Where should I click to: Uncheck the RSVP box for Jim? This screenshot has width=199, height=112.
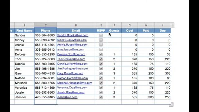click(101, 68)
